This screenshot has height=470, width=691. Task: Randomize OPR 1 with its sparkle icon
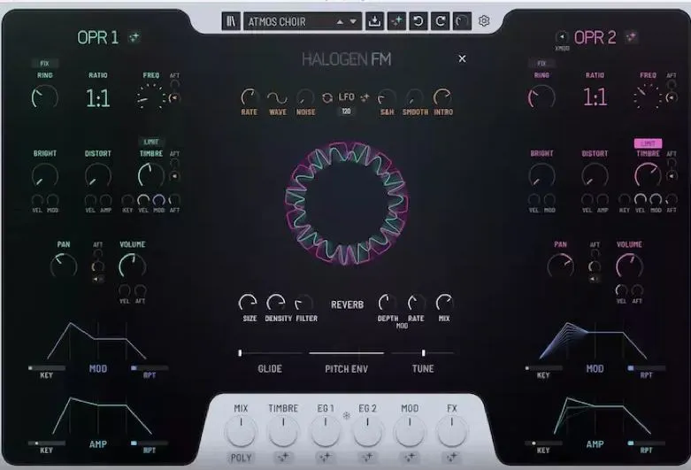point(134,37)
